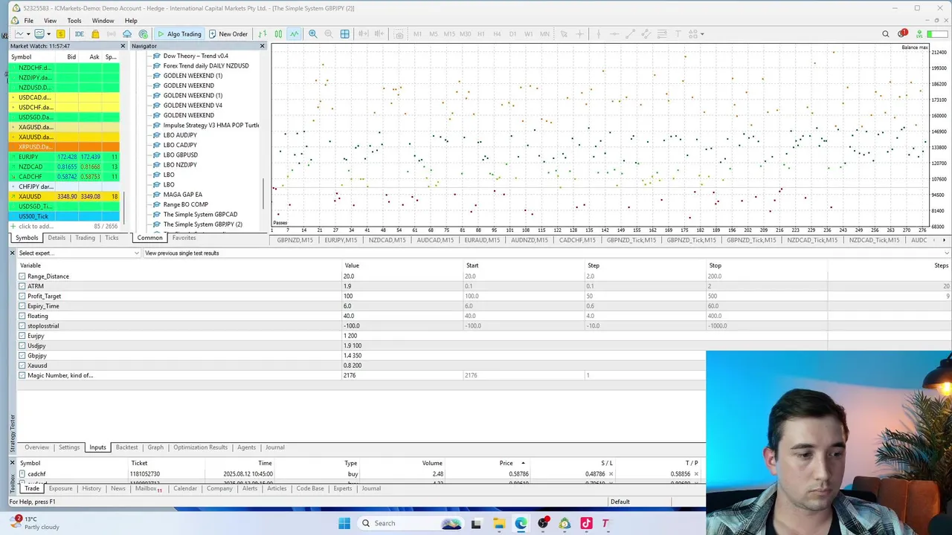This screenshot has height=535, width=952.
Task: Close the Navigator panel
Action: tap(262, 46)
